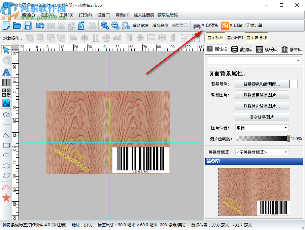Image resolution: width=305 pixels, height=230 pixels.
Task: Toggle 显示参考线 guide lines
Action: point(257,38)
